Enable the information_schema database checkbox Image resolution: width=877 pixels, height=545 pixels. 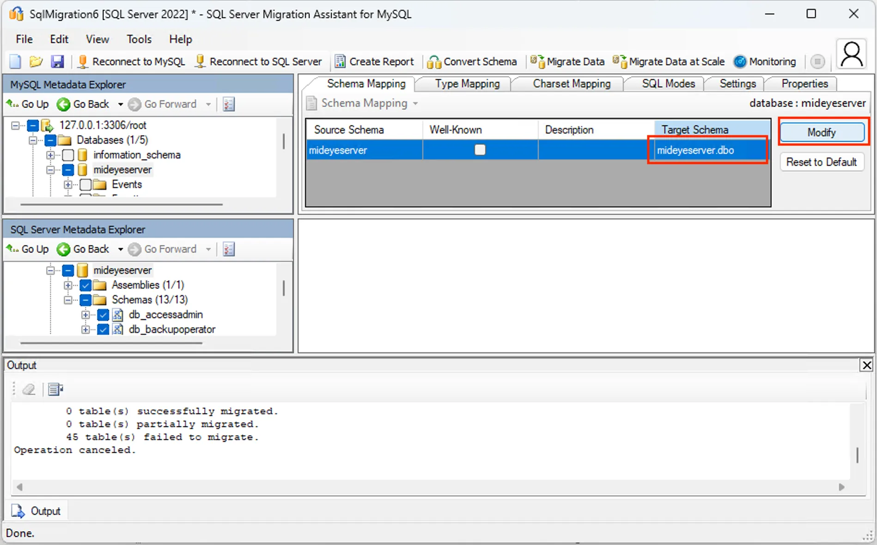pos(68,155)
